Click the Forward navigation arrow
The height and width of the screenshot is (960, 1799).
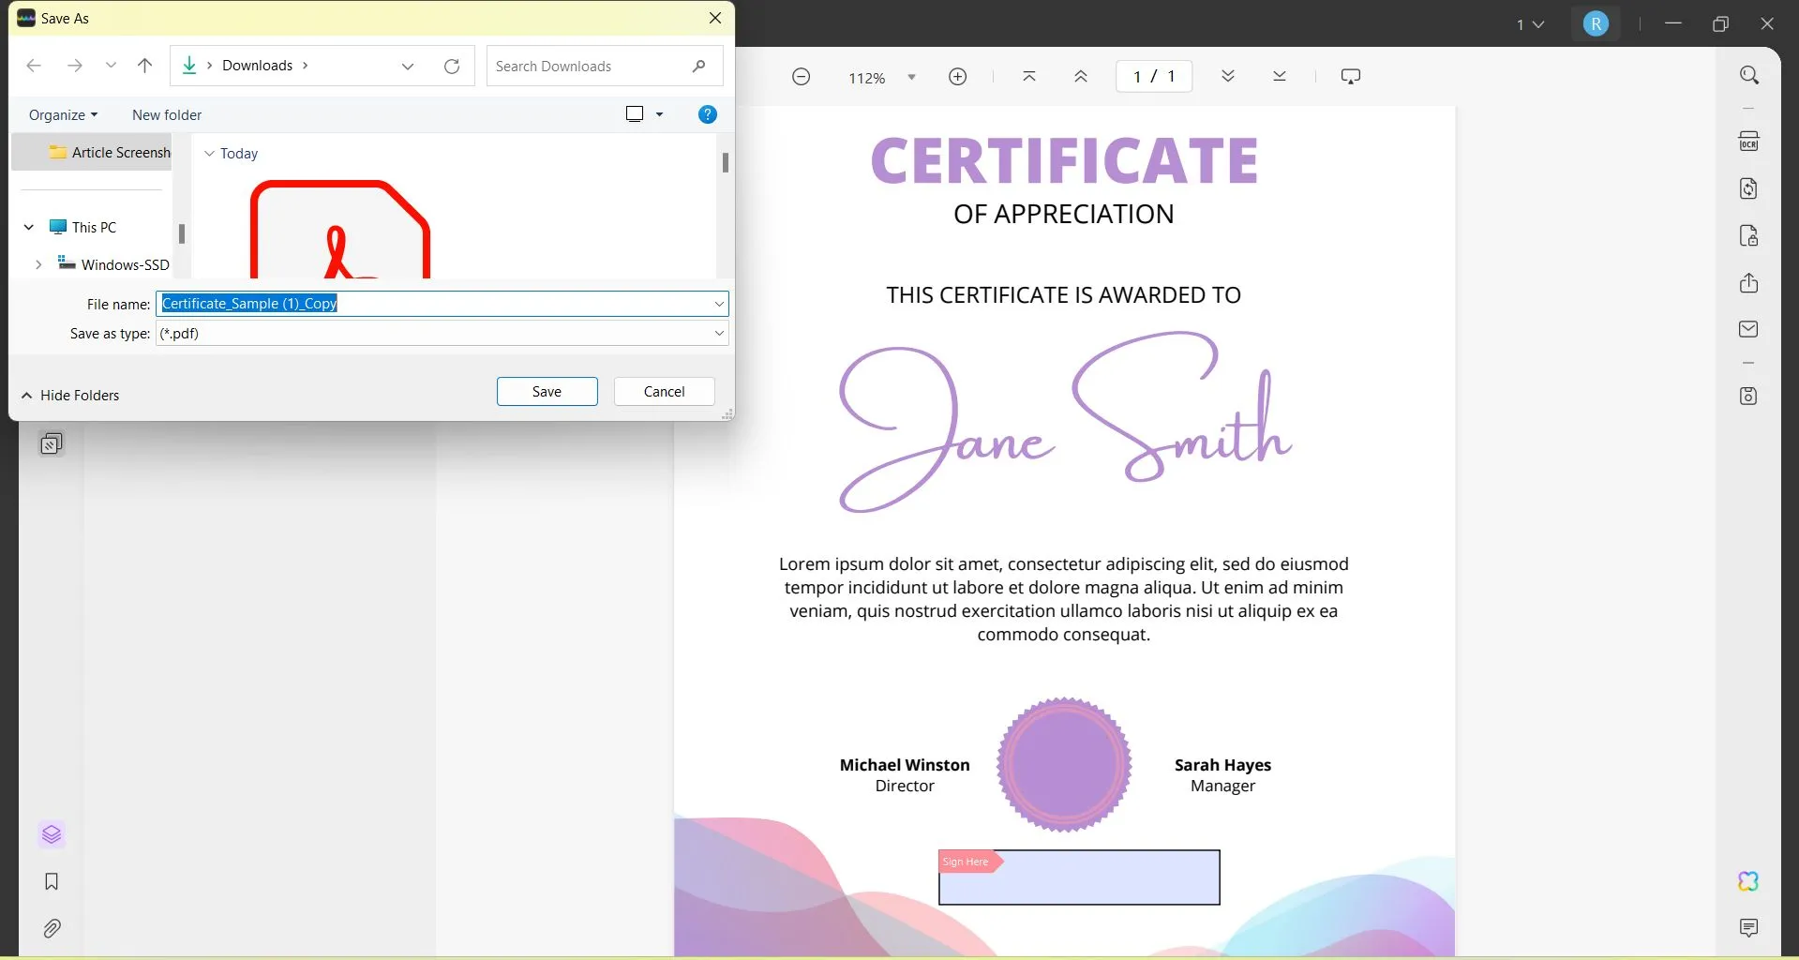(75, 66)
